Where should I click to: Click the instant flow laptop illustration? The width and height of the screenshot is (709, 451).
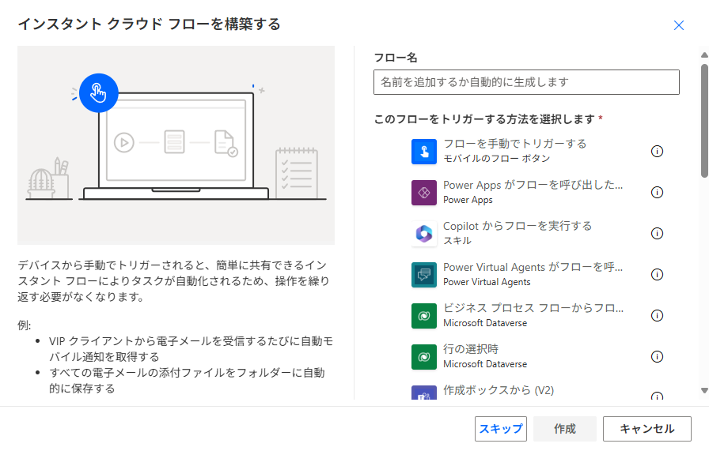pyautogui.click(x=176, y=145)
